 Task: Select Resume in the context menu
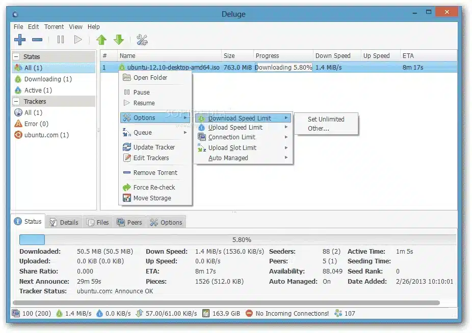click(x=155, y=103)
